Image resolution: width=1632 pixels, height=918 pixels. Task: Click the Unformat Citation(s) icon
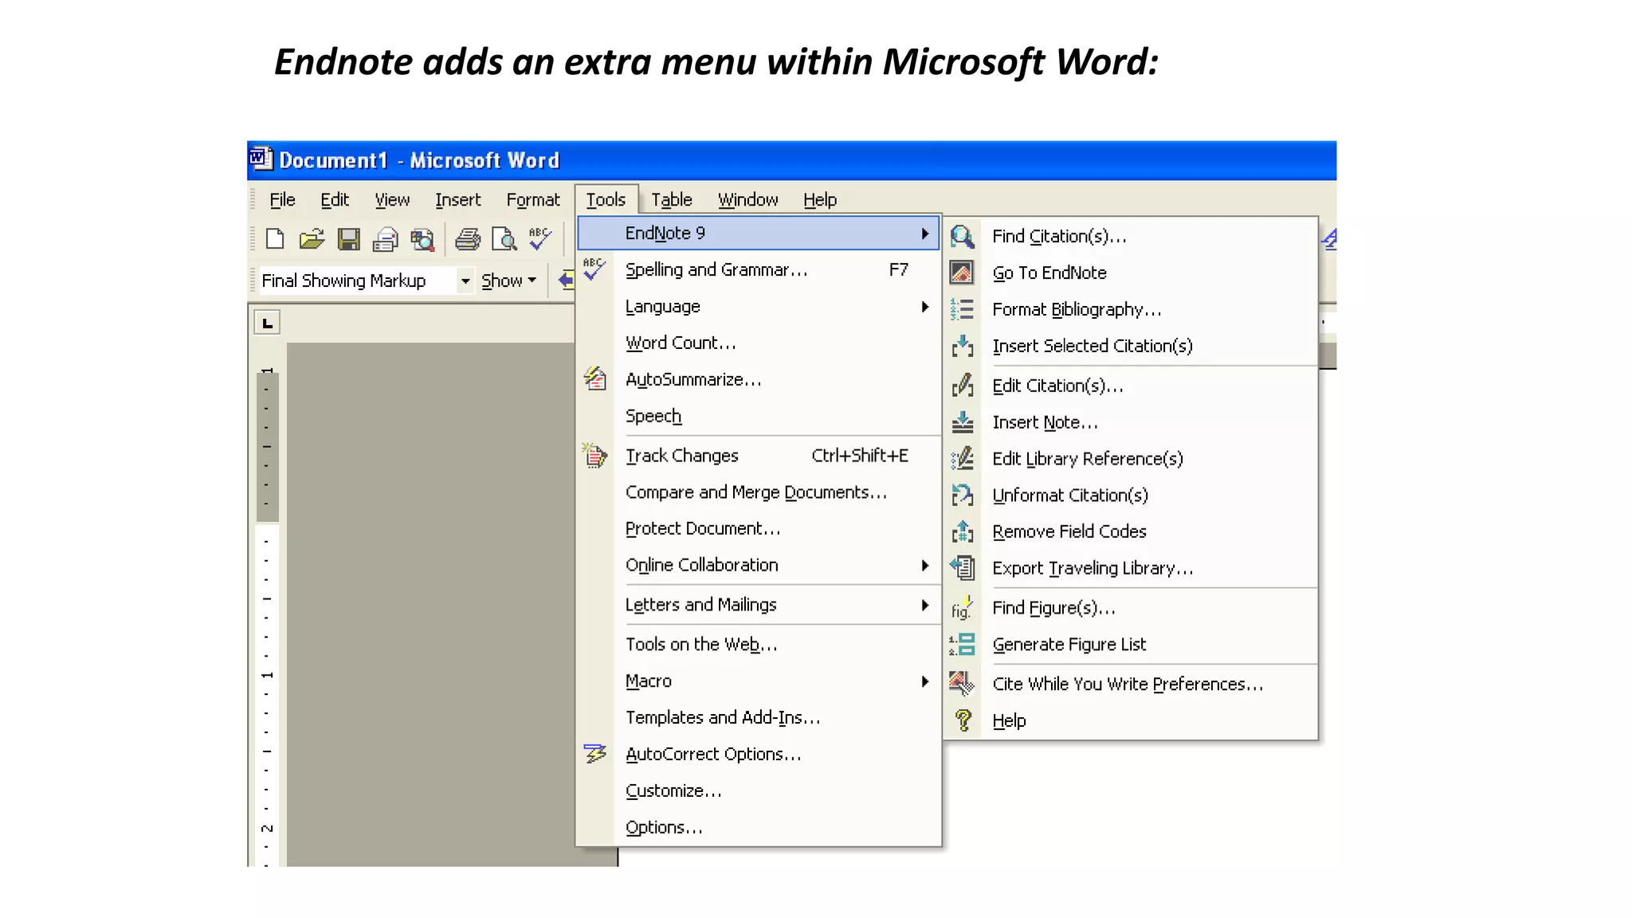click(963, 495)
